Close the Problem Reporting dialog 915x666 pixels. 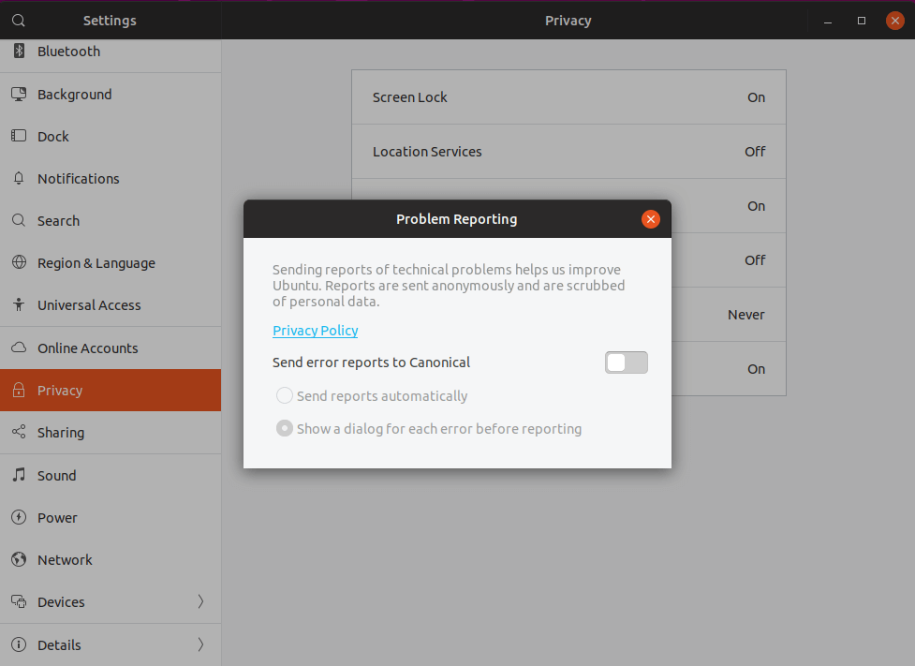click(651, 219)
